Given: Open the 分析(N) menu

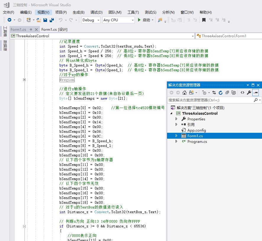Looking at the screenshot, I should [169, 12].
